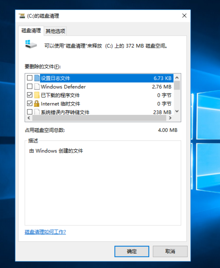Screen dimensions: 220x268
Task: Click the padlock icon for Internet 临时文件
Action: [37, 104]
